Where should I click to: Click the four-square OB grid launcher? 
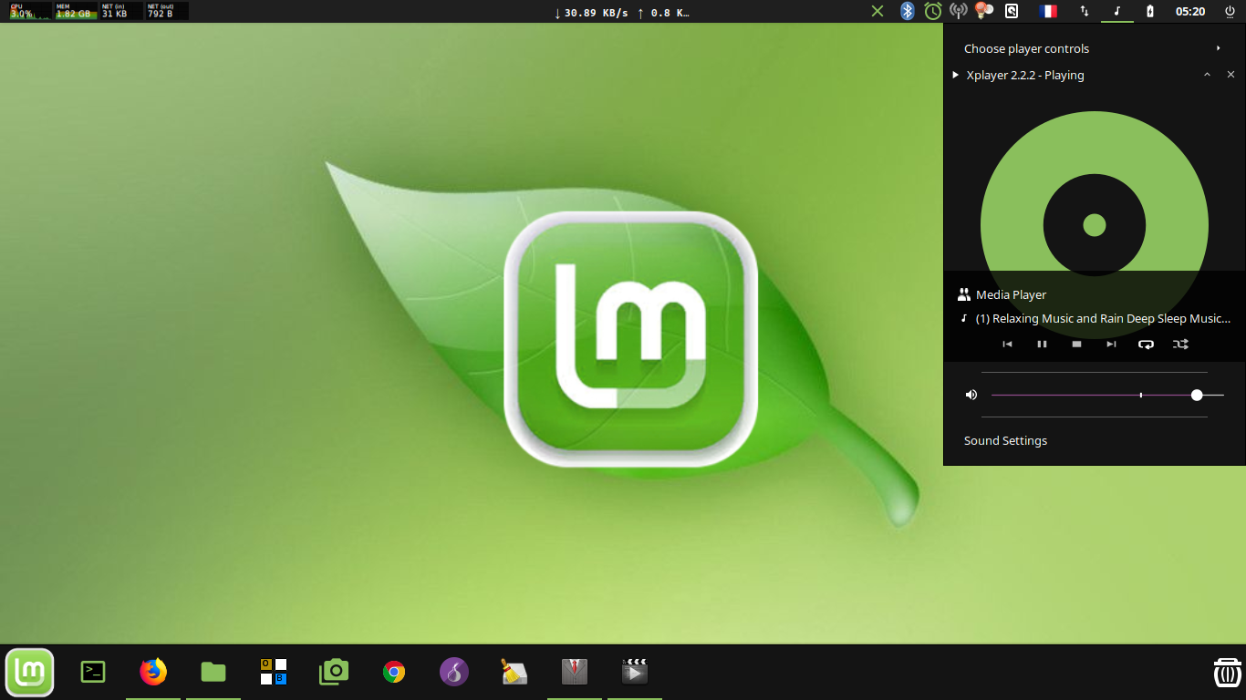pyautogui.click(x=274, y=672)
